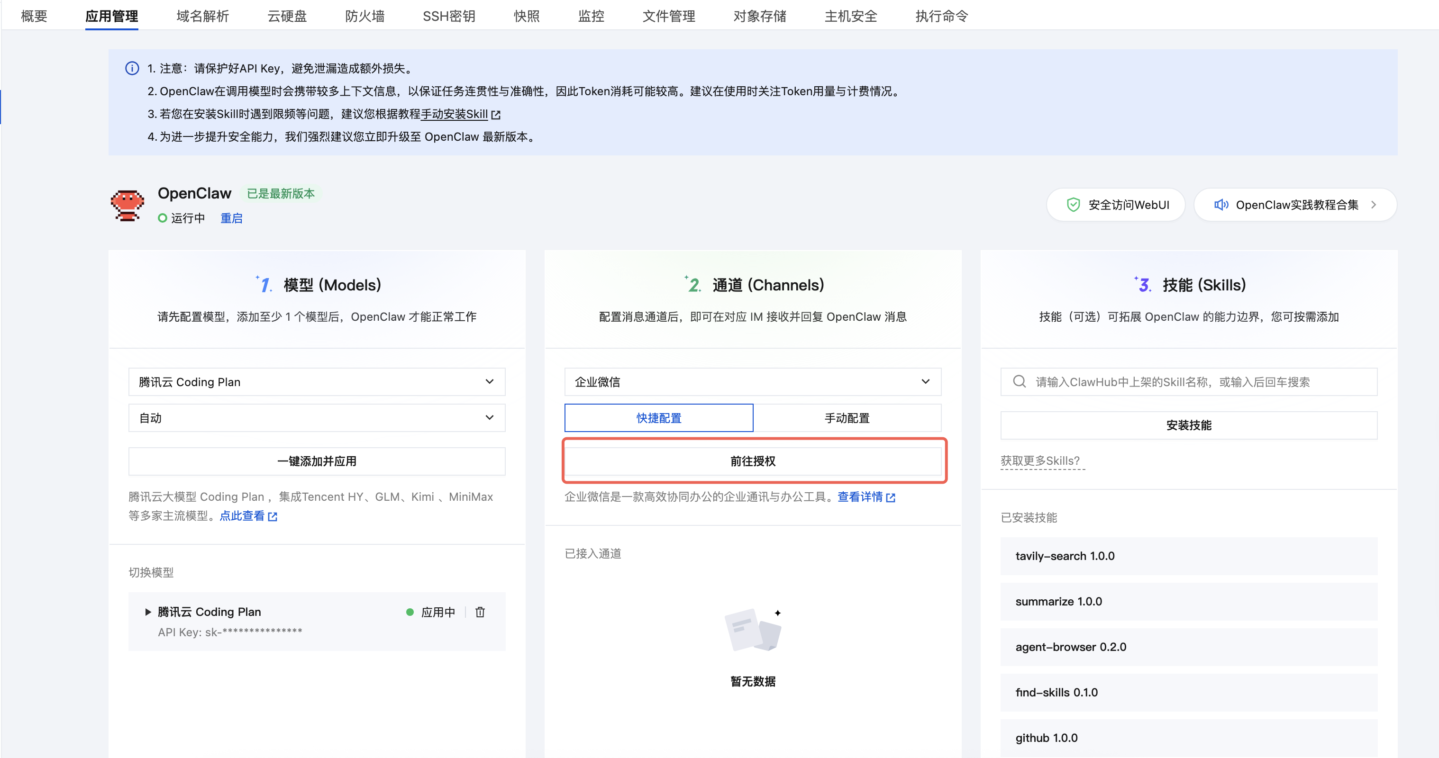1439x758 pixels.
Task: Click the info icon in the notice banner
Action: coord(132,68)
